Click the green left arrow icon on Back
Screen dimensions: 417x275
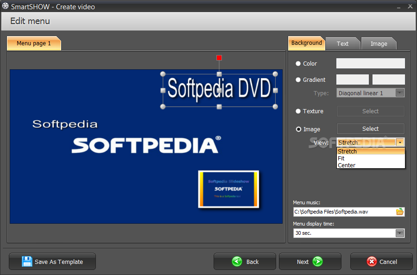pyautogui.click(x=237, y=262)
